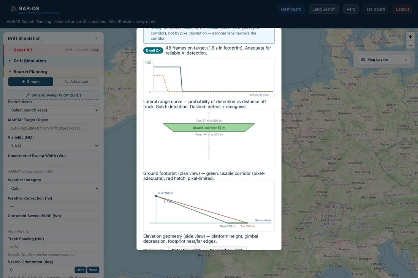Click the 'h = 150 m' platform label

click(166, 193)
